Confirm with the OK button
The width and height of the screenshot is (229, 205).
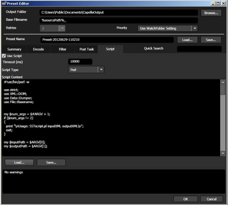[x=186, y=199]
